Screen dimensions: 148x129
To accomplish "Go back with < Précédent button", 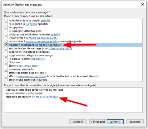I will [x=98, y=122].
